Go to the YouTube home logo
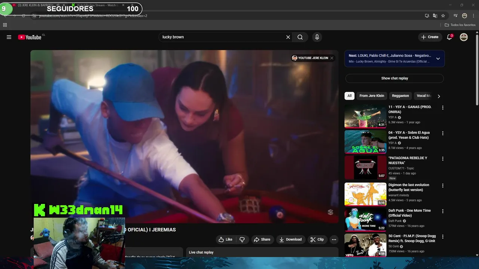The height and width of the screenshot is (269, 479). 30,37
